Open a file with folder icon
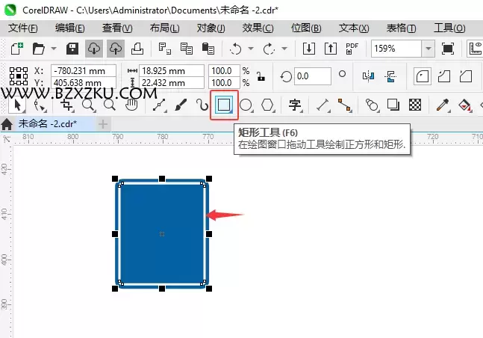The width and height of the screenshot is (483, 338). (x=39, y=49)
